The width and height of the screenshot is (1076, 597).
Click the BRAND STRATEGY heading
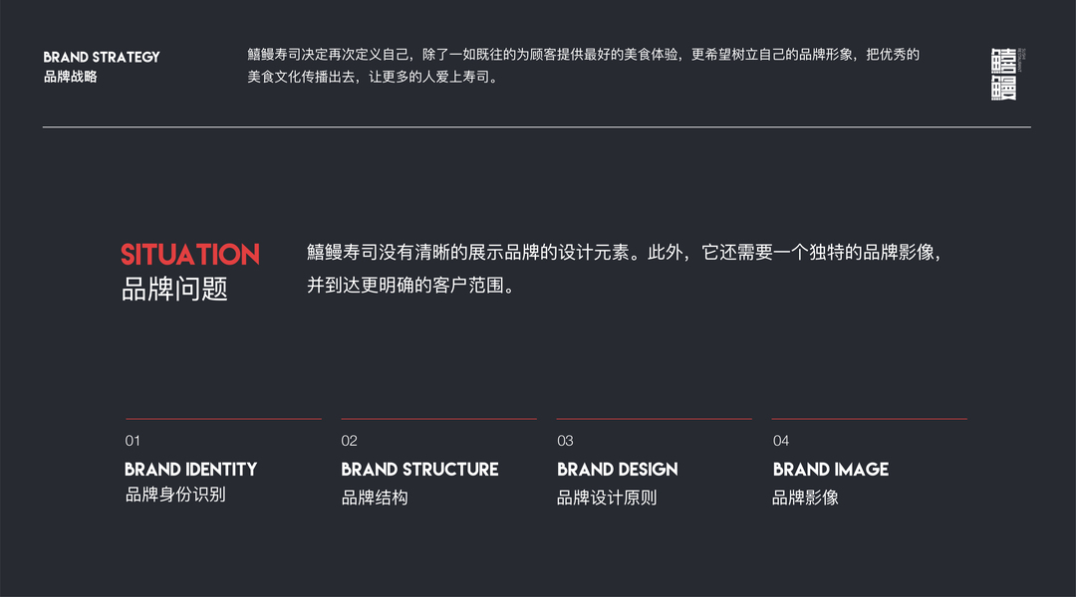pos(102,57)
